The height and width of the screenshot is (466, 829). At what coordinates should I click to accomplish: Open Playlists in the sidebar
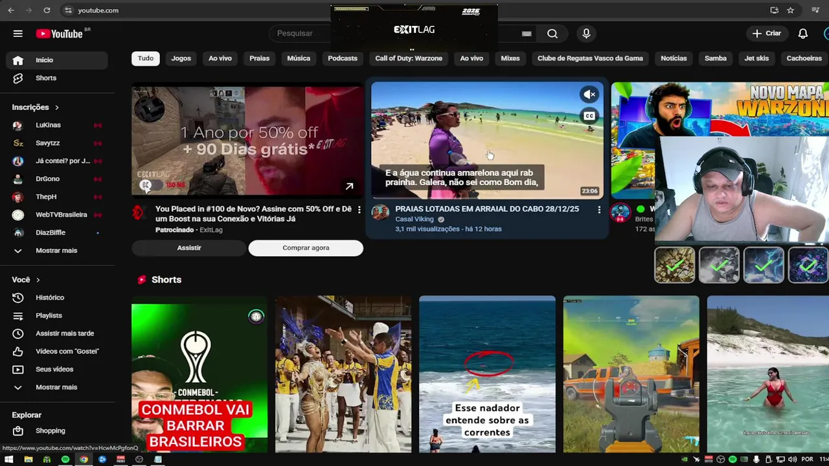click(57, 315)
